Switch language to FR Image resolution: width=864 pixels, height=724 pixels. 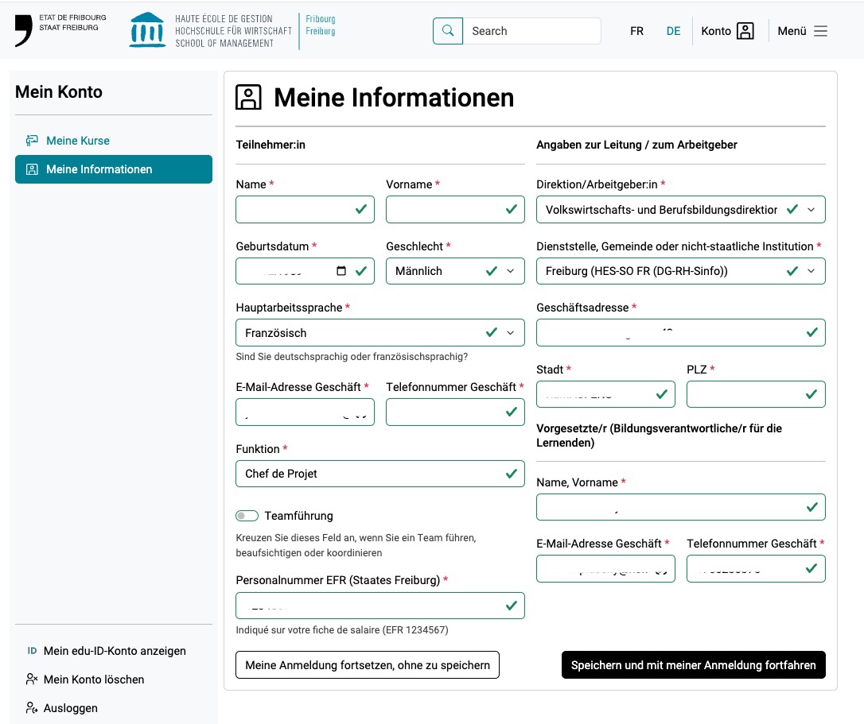pyautogui.click(x=636, y=31)
